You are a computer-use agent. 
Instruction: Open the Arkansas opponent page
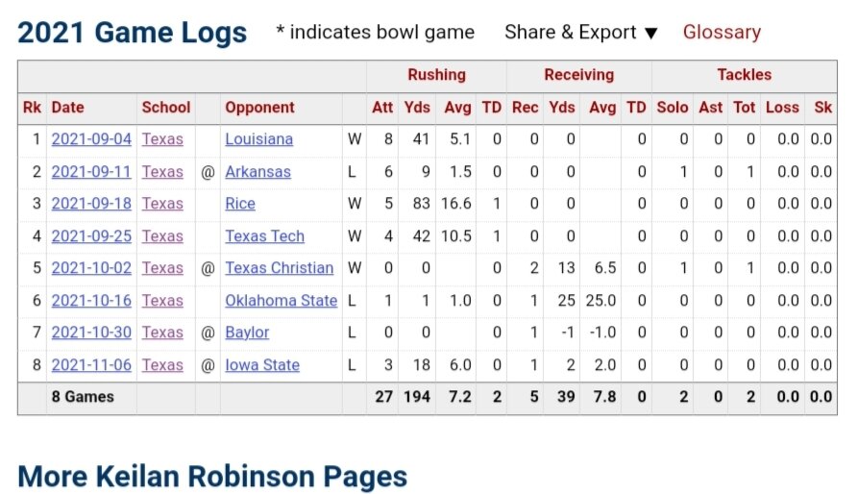(x=257, y=172)
